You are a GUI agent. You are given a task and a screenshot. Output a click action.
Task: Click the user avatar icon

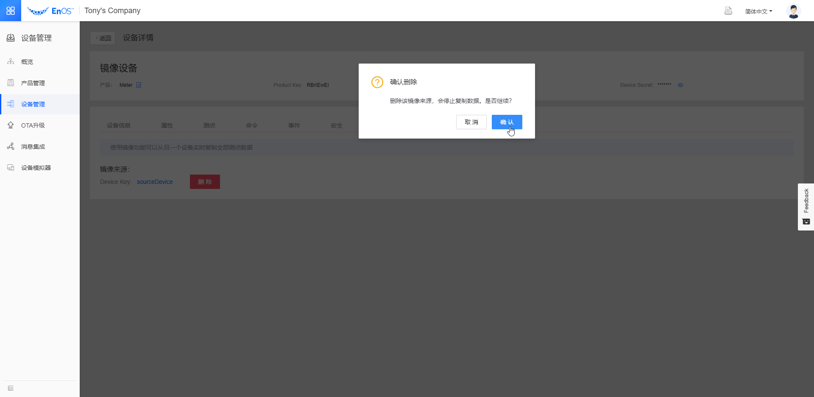(x=793, y=11)
